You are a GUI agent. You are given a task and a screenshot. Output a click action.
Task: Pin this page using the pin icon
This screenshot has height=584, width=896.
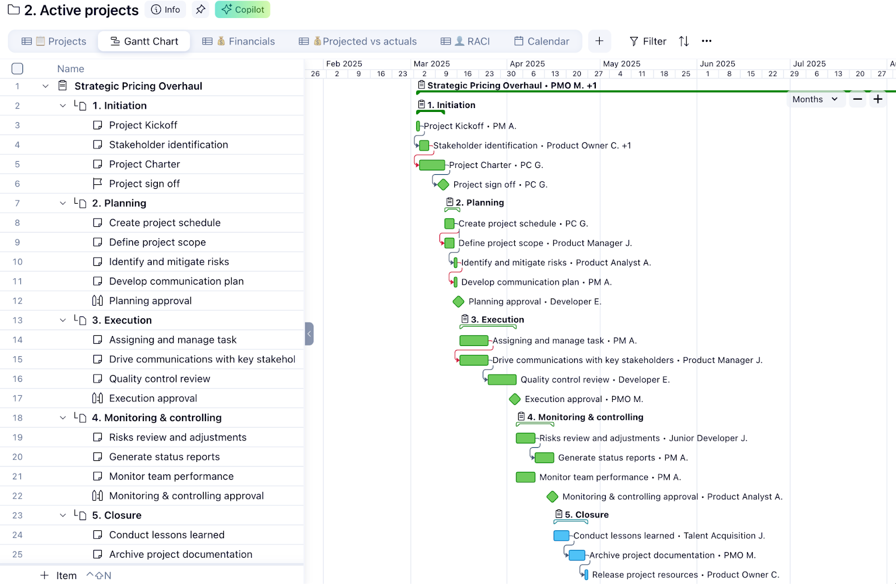pyautogui.click(x=200, y=10)
